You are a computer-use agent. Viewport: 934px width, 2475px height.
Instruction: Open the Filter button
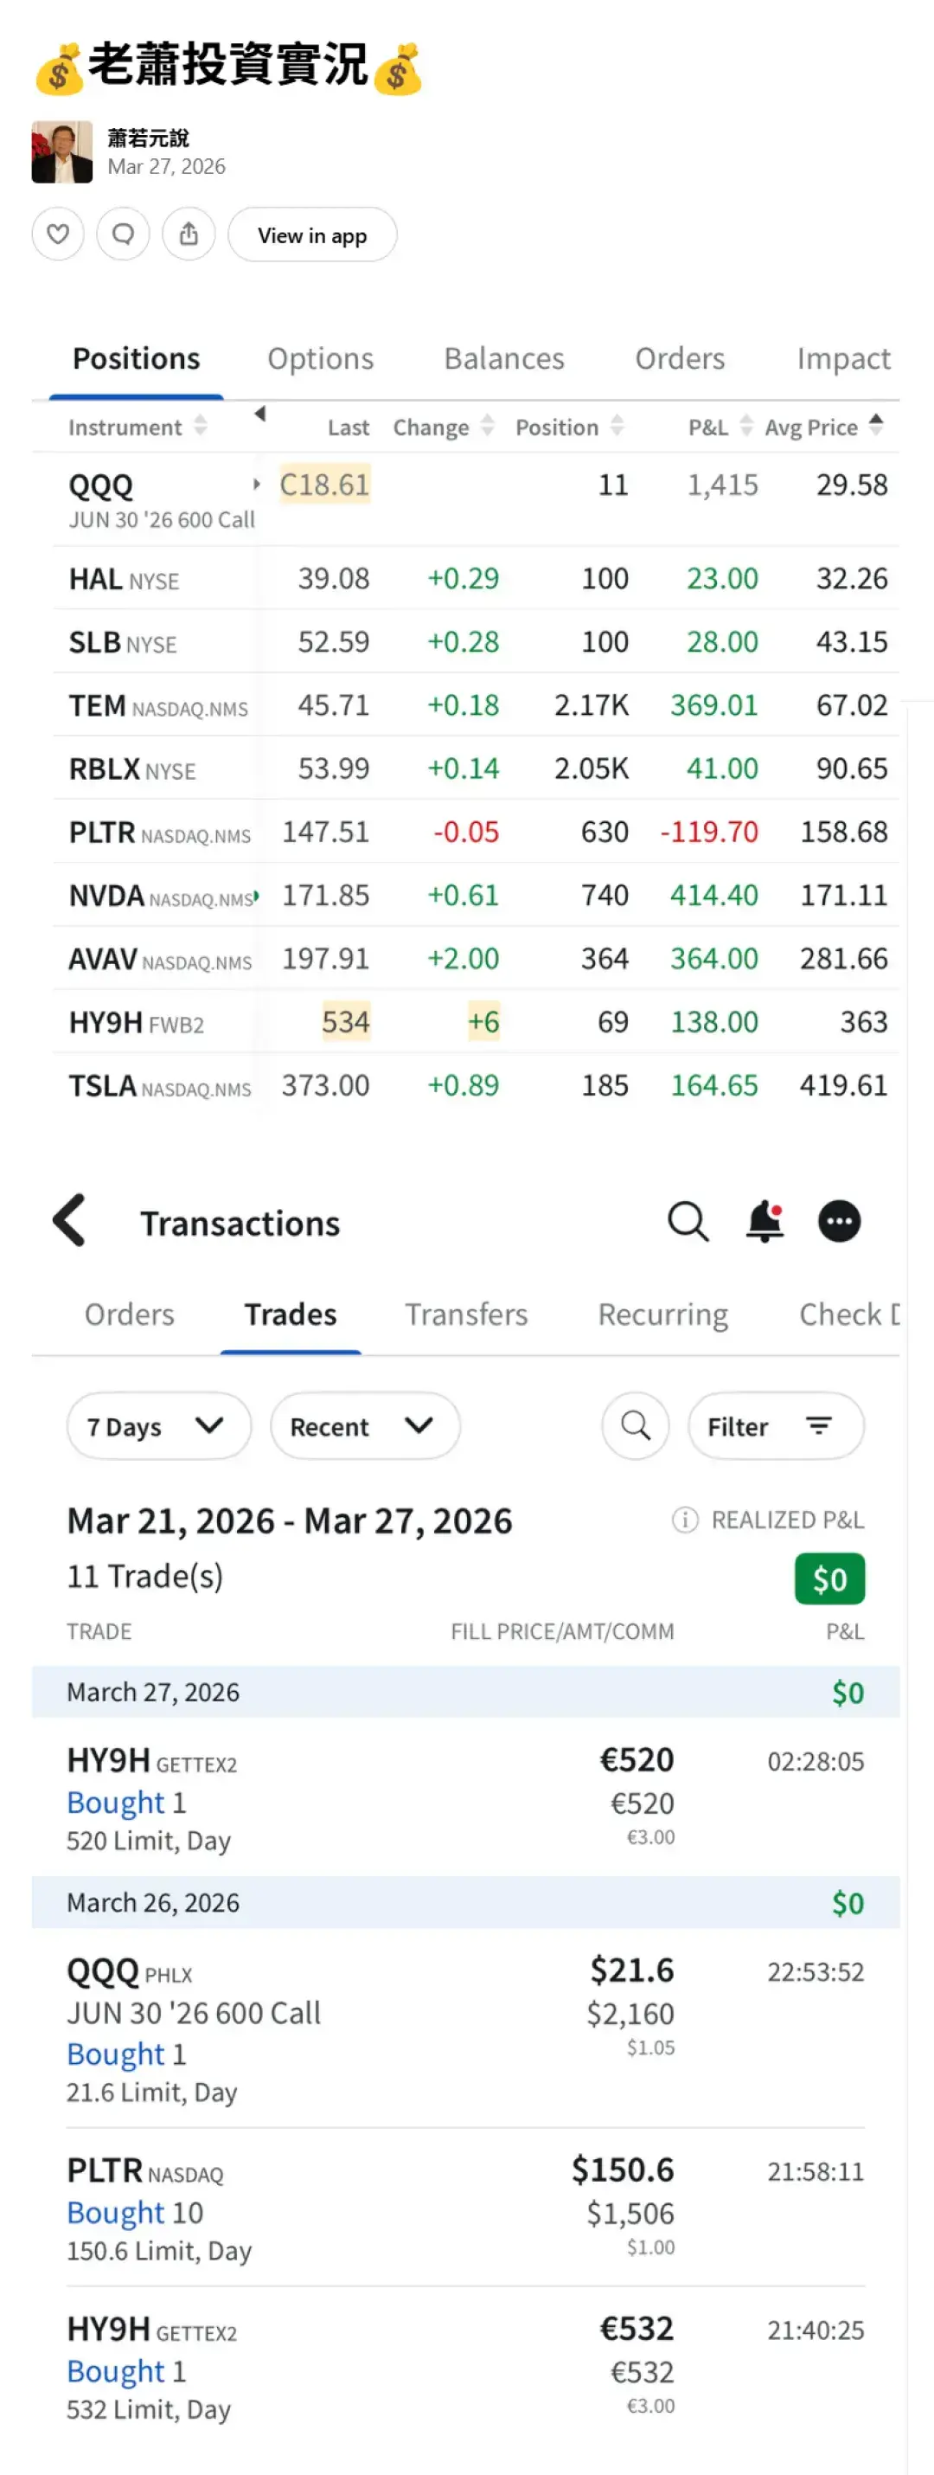pyautogui.click(x=775, y=1426)
